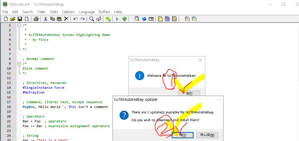299x141 pixels.
Task: Click the 'Block comment' text line
Action: click(x=36, y=68)
